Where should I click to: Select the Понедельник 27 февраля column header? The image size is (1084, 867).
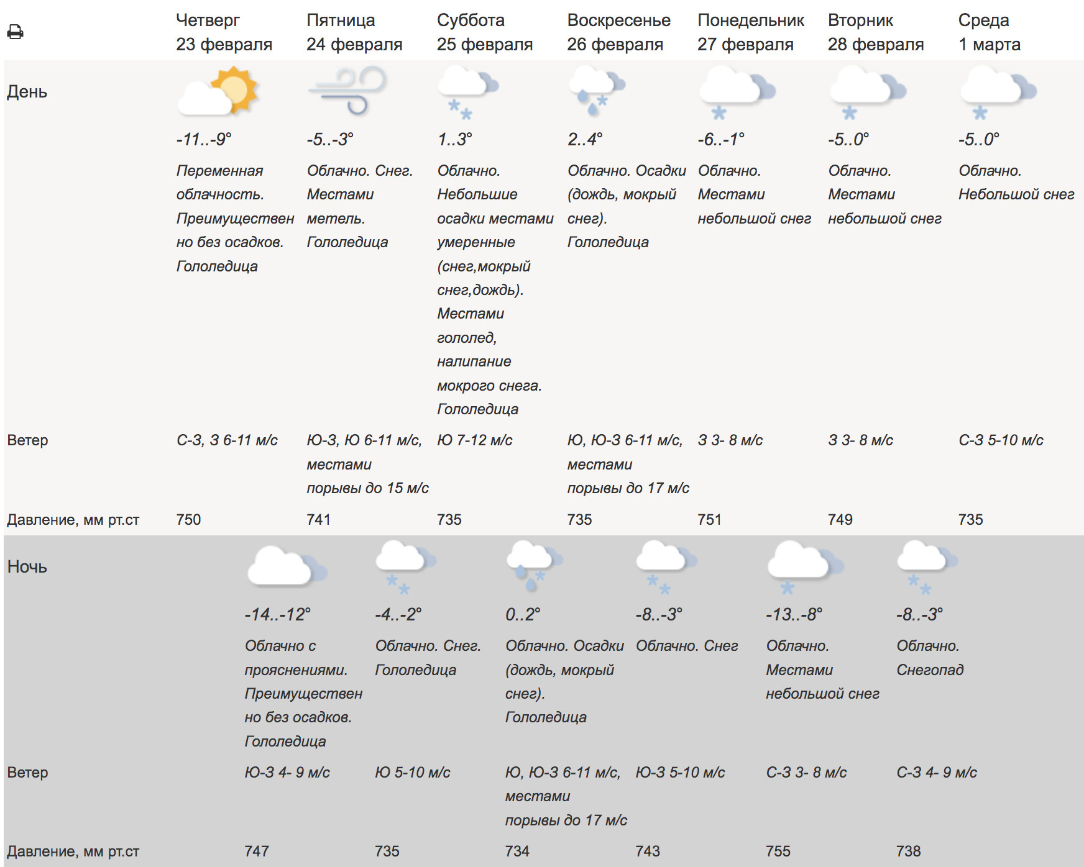[x=751, y=32]
